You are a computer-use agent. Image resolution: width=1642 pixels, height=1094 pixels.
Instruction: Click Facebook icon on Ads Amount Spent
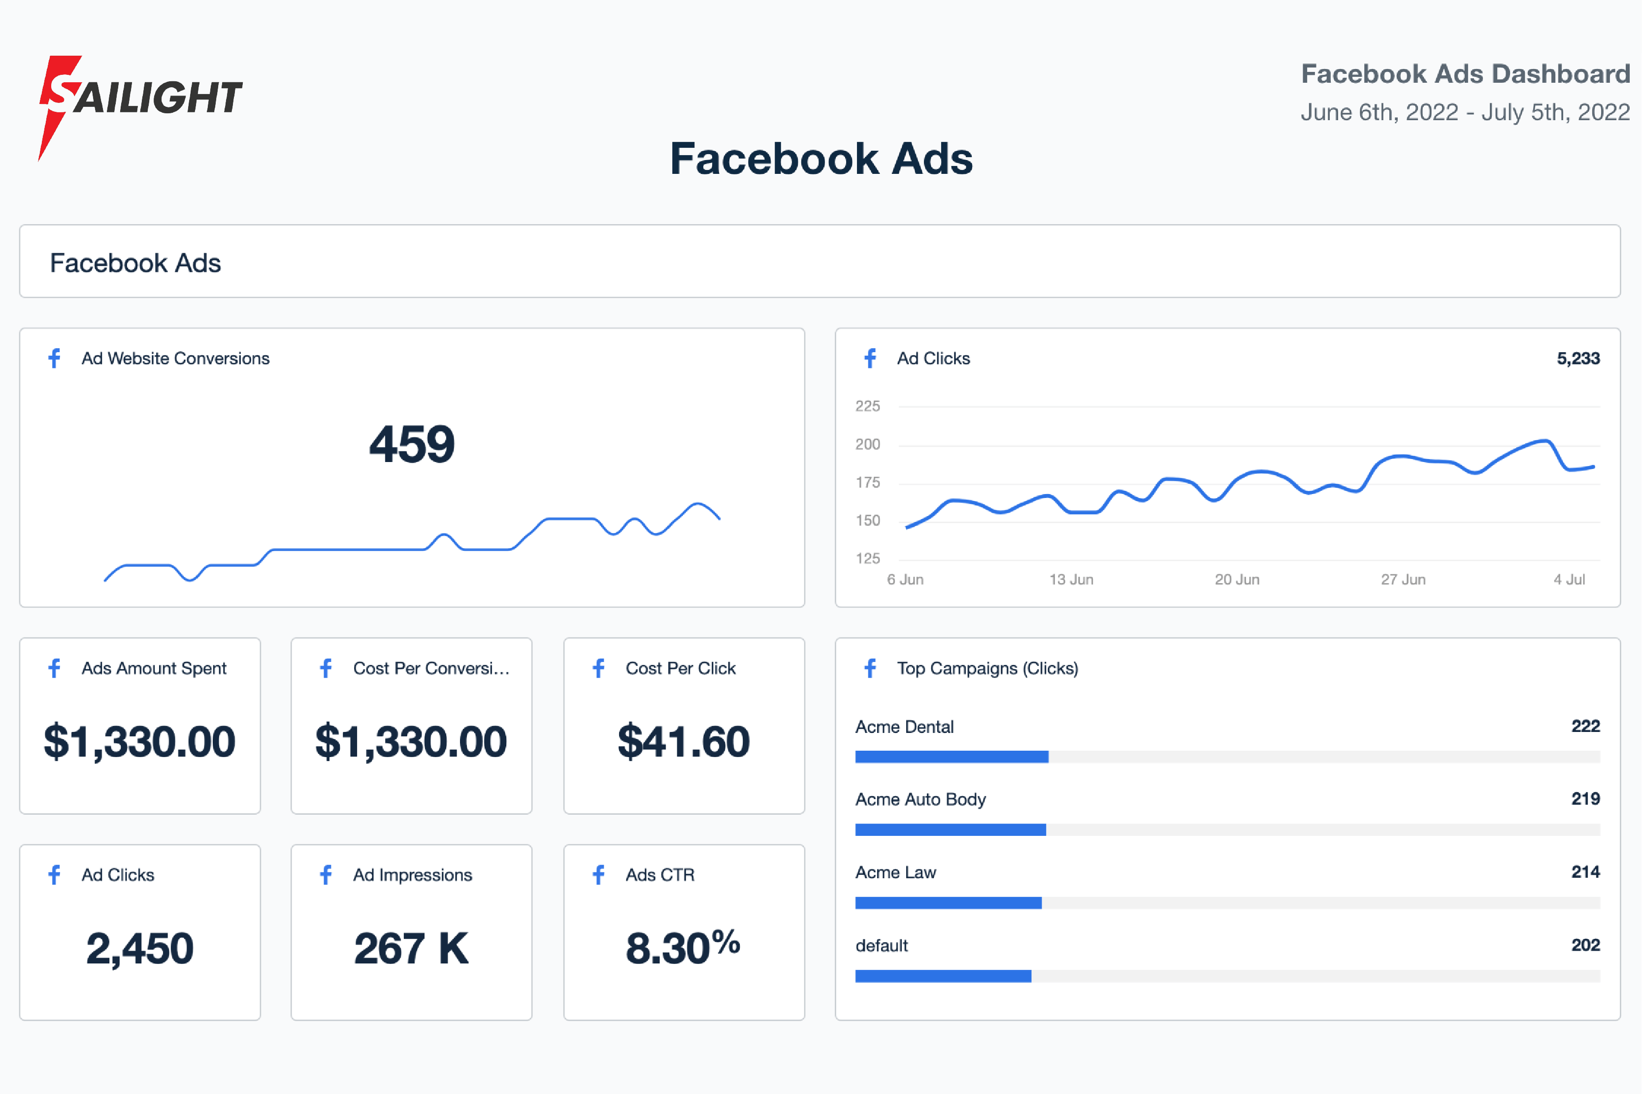click(54, 668)
